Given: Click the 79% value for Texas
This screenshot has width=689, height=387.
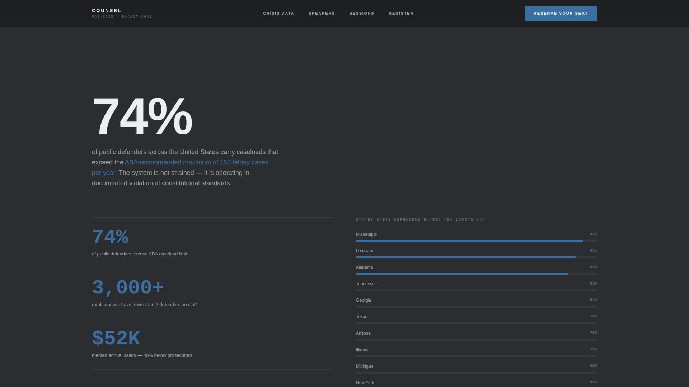Looking at the screenshot, I should pos(594,316).
